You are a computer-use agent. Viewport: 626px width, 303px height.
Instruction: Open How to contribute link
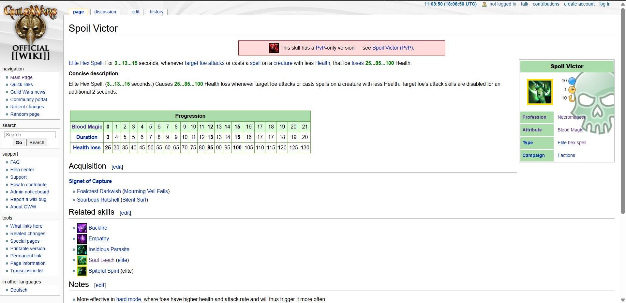coord(28,185)
